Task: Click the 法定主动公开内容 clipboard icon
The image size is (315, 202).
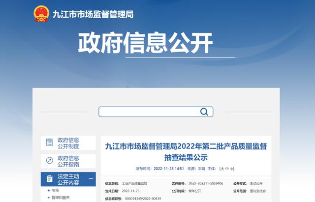Action: (x=49, y=178)
